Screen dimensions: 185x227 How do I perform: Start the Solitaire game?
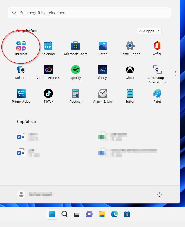21,72
